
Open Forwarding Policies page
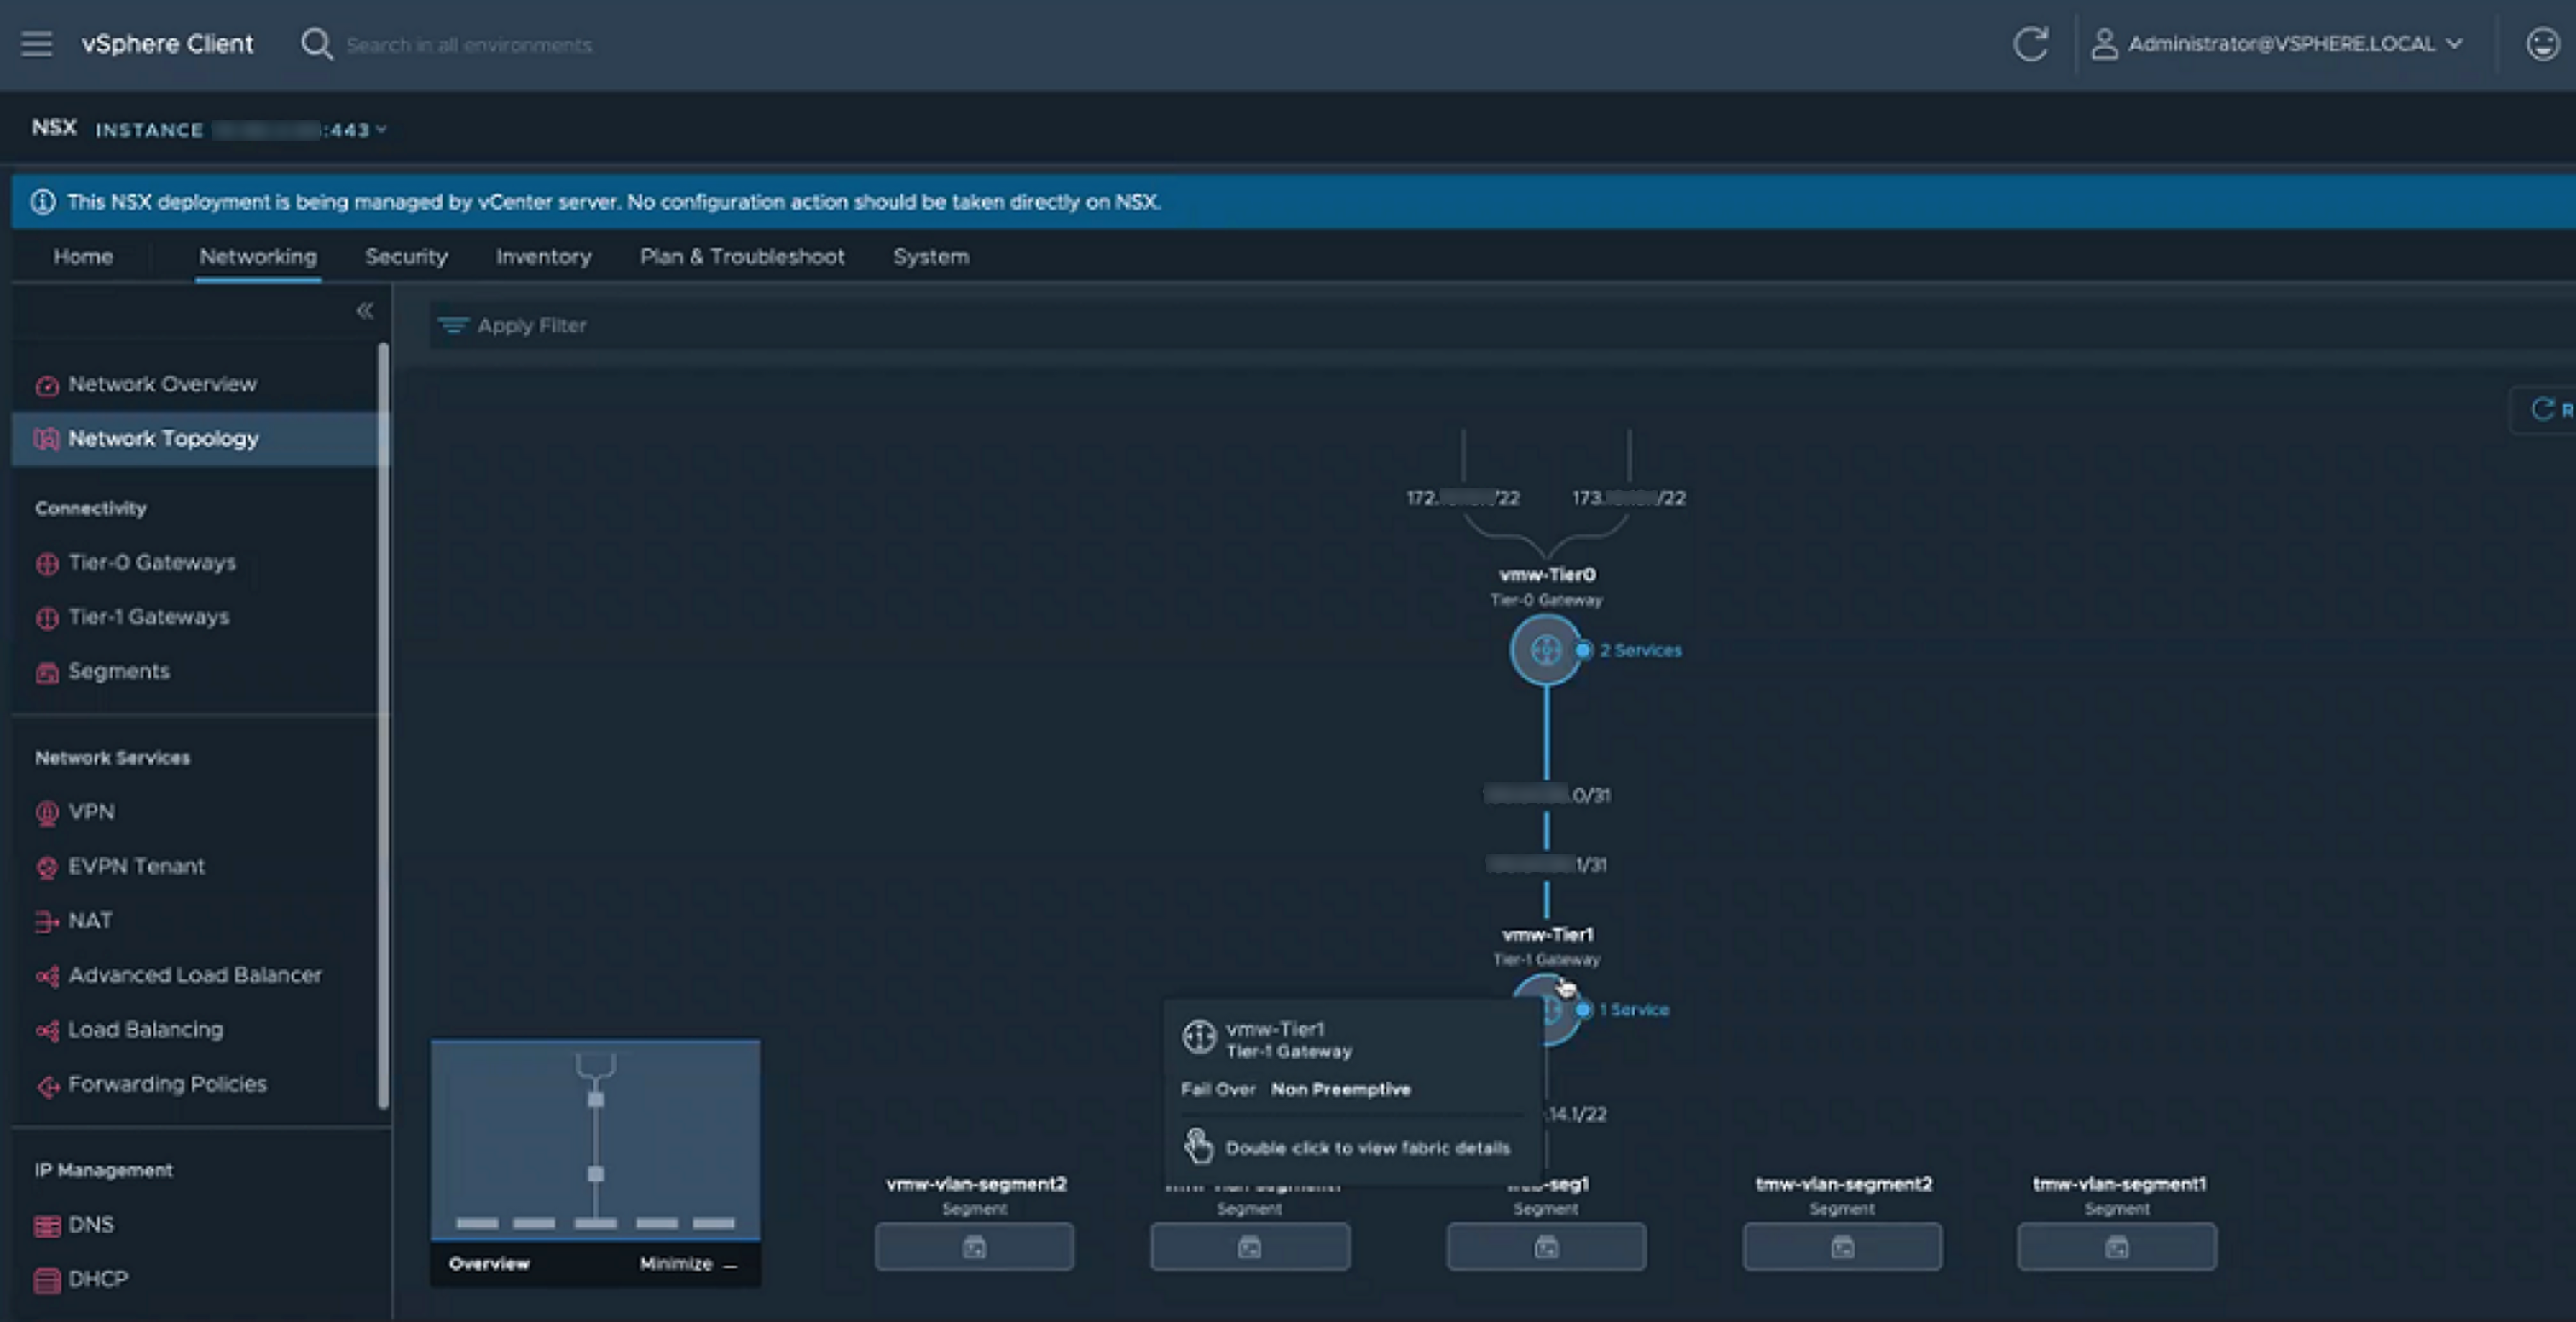(x=167, y=1084)
